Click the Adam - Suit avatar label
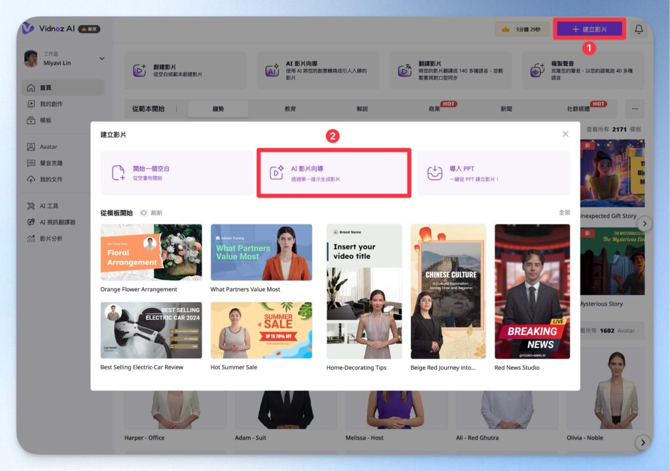Viewport: 670px width, 471px height. point(251,438)
